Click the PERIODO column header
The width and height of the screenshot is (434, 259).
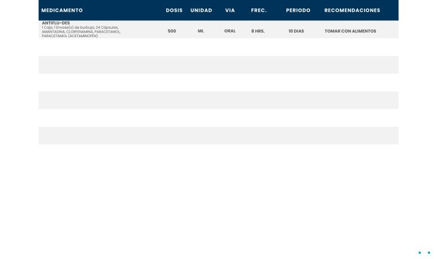[x=298, y=10]
